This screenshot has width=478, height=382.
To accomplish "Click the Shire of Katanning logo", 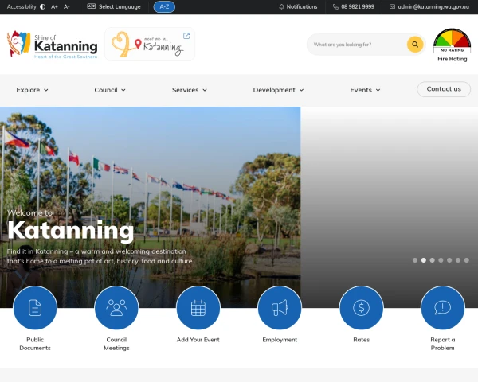I will point(52,45).
